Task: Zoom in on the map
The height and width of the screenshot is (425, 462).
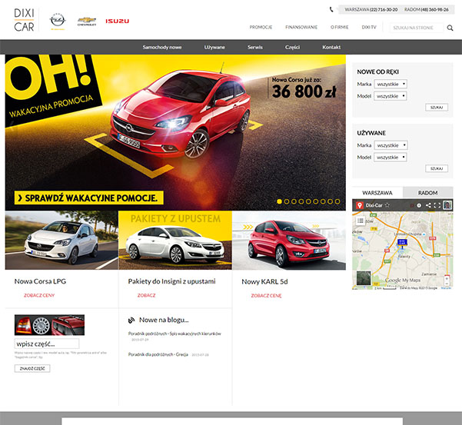Action: pos(447,278)
